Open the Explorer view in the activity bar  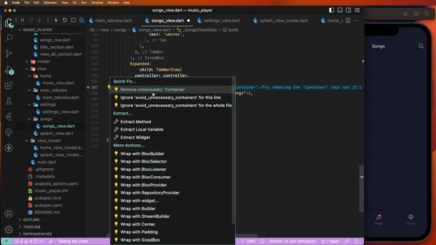[9, 22]
